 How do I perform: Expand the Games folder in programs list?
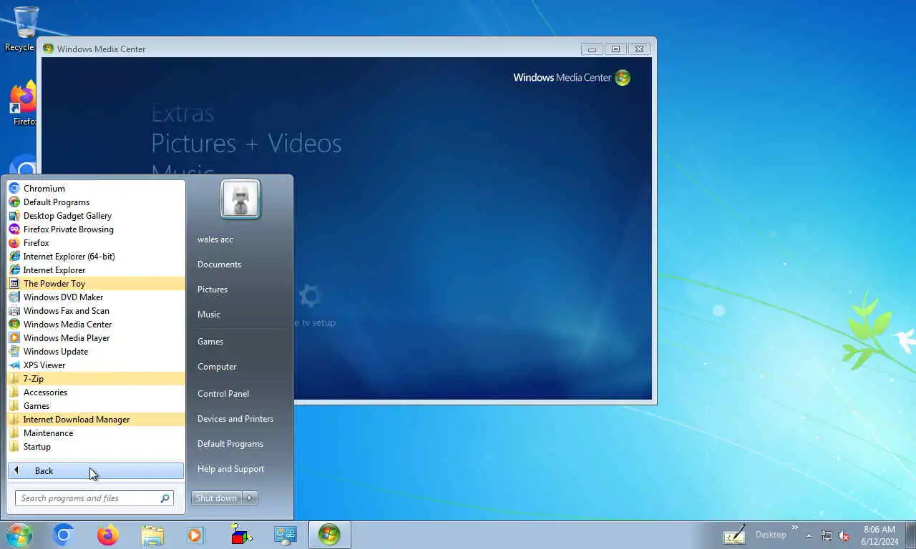click(x=96, y=406)
